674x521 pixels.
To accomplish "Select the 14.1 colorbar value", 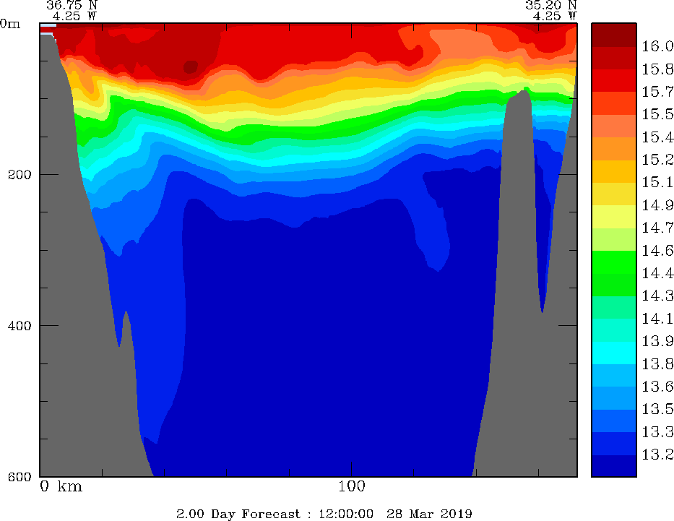I will pyautogui.click(x=657, y=319).
